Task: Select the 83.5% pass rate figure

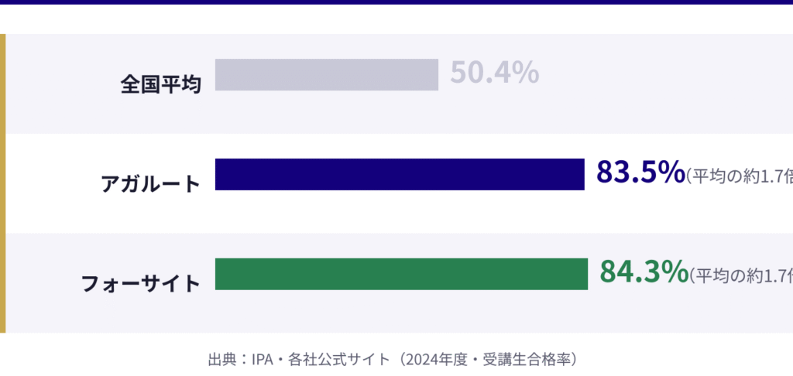Action: pyautogui.click(x=640, y=172)
